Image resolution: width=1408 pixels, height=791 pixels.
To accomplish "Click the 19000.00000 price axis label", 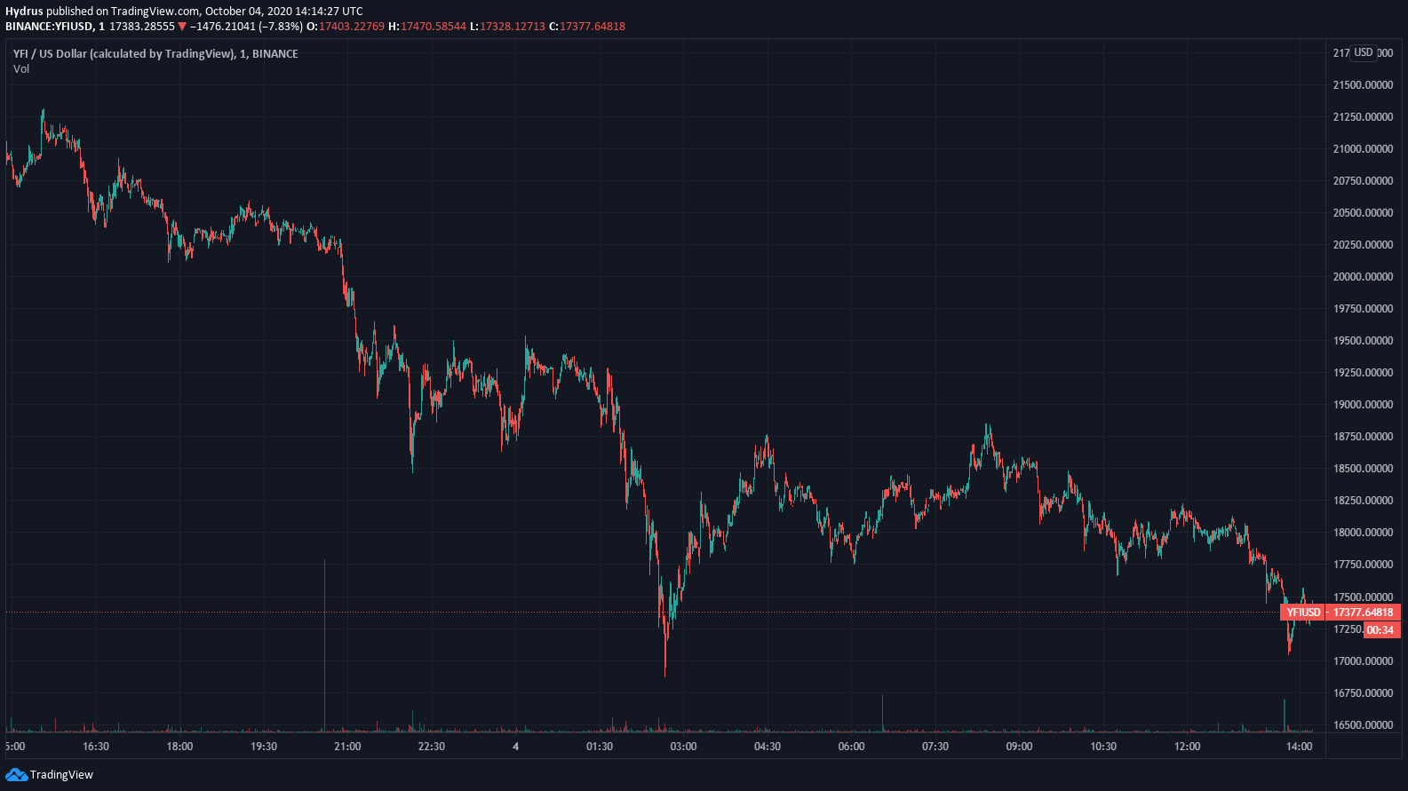I will coord(1363,405).
